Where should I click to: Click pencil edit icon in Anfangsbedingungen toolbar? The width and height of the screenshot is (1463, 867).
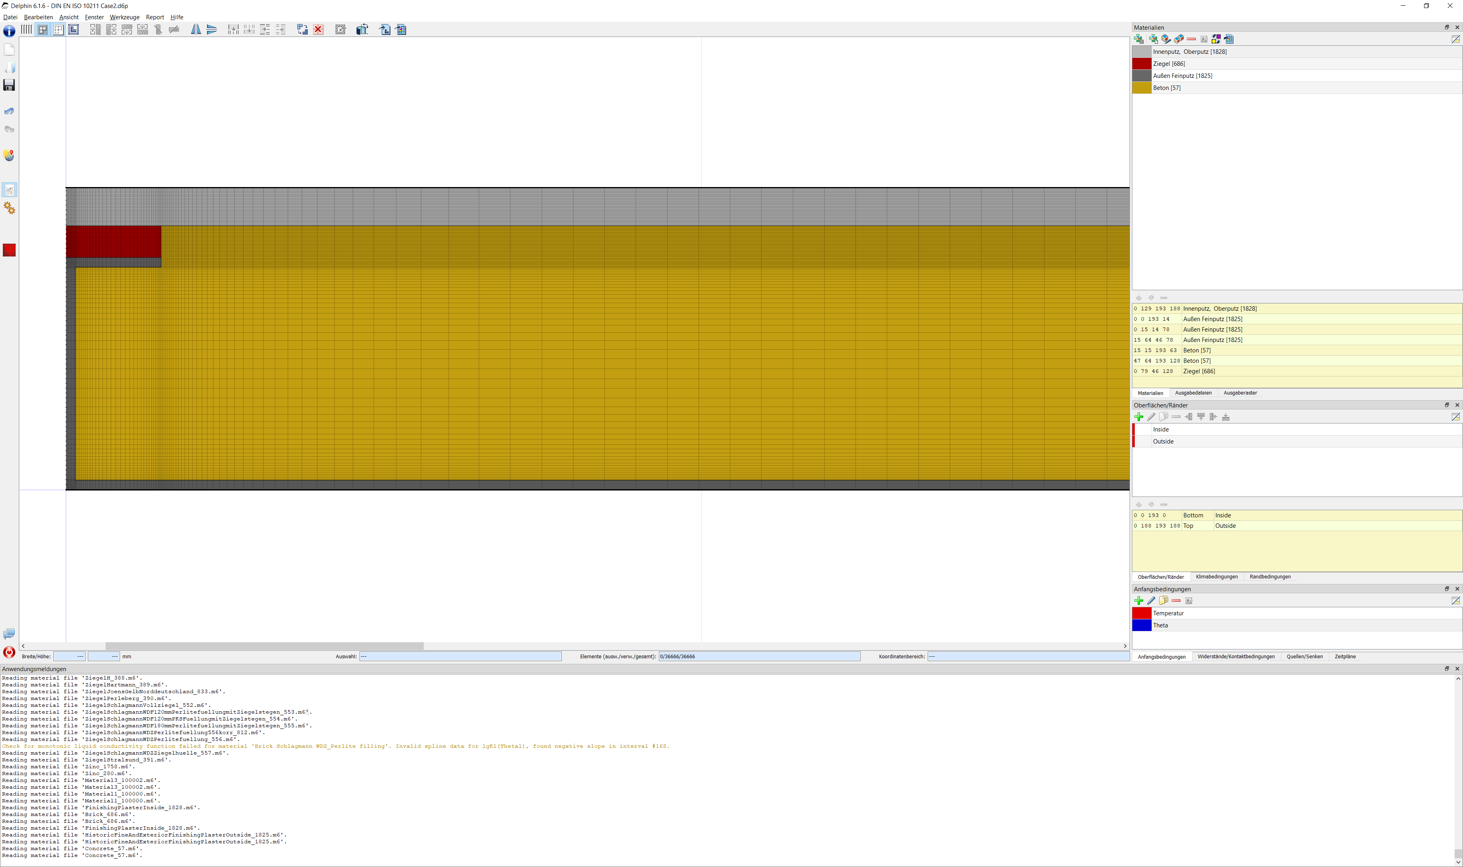coord(1151,600)
